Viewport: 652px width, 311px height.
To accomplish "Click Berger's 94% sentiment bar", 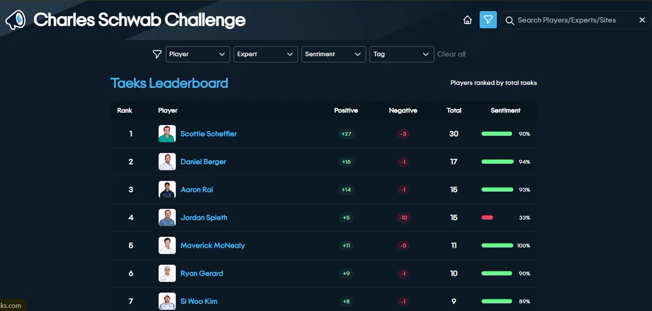I will (497, 162).
